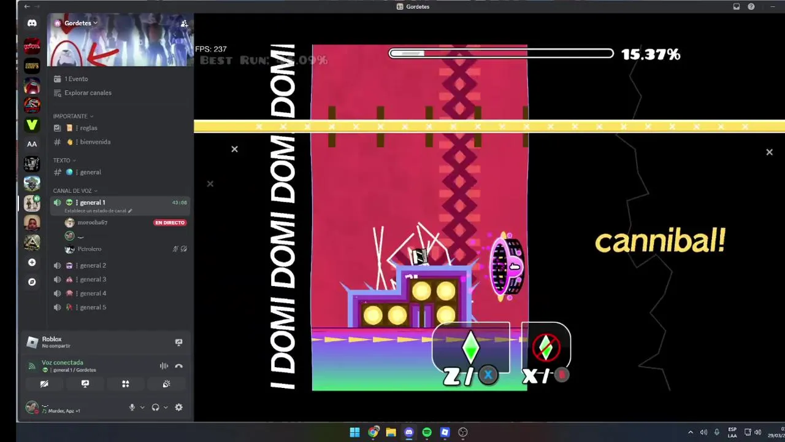Click the crossed-out diamond X control in game
This screenshot has width=785, height=442.
(546, 347)
